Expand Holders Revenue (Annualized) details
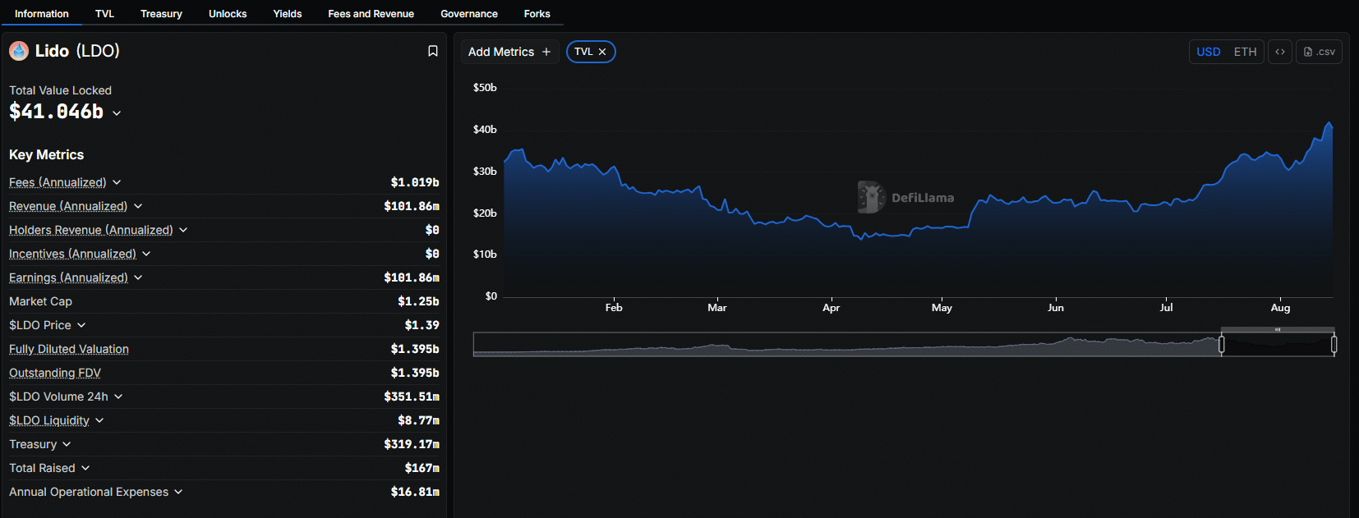This screenshot has height=518, width=1359. (x=183, y=230)
